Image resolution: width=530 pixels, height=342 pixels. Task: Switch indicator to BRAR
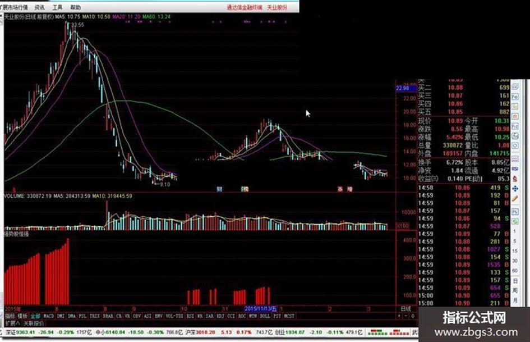(108, 316)
